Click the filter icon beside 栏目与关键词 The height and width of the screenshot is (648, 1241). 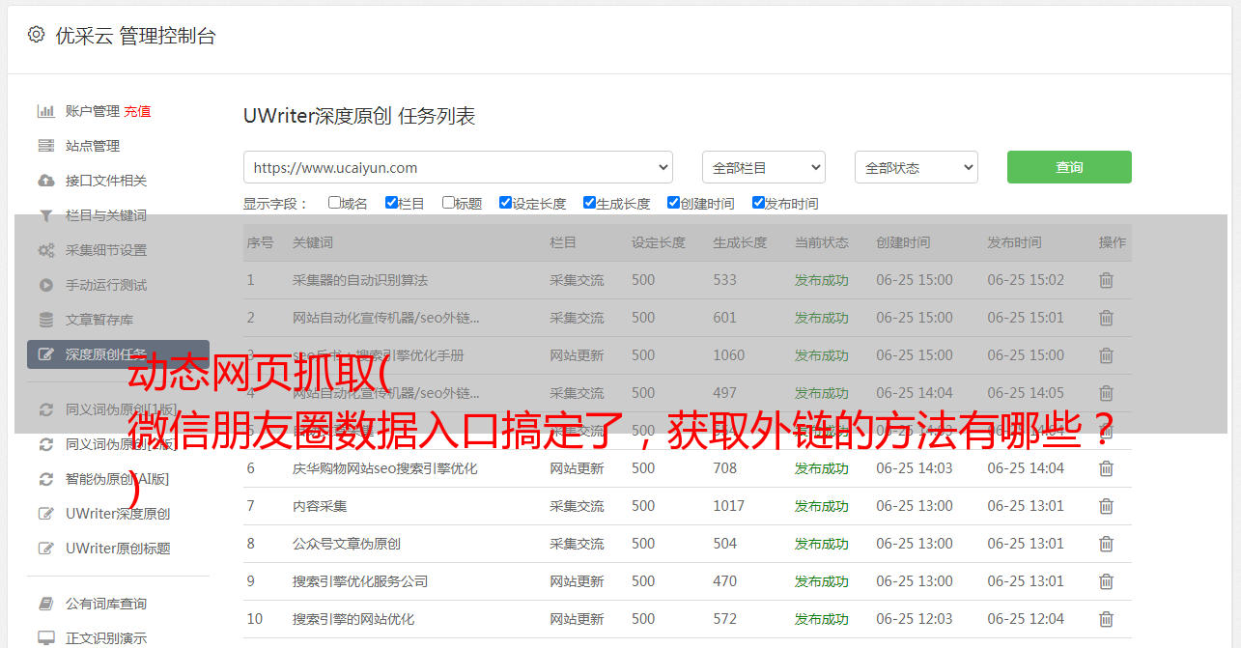45,215
